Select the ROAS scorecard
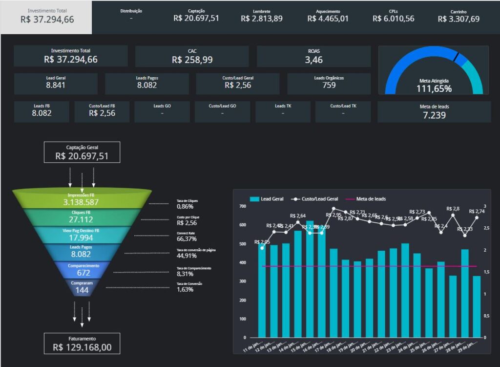 pos(313,56)
